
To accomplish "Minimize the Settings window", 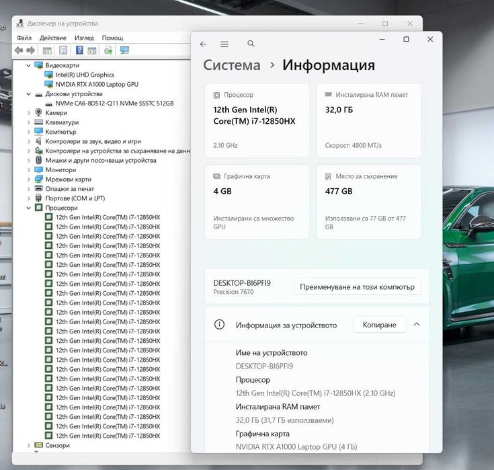I will click(x=382, y=39).
